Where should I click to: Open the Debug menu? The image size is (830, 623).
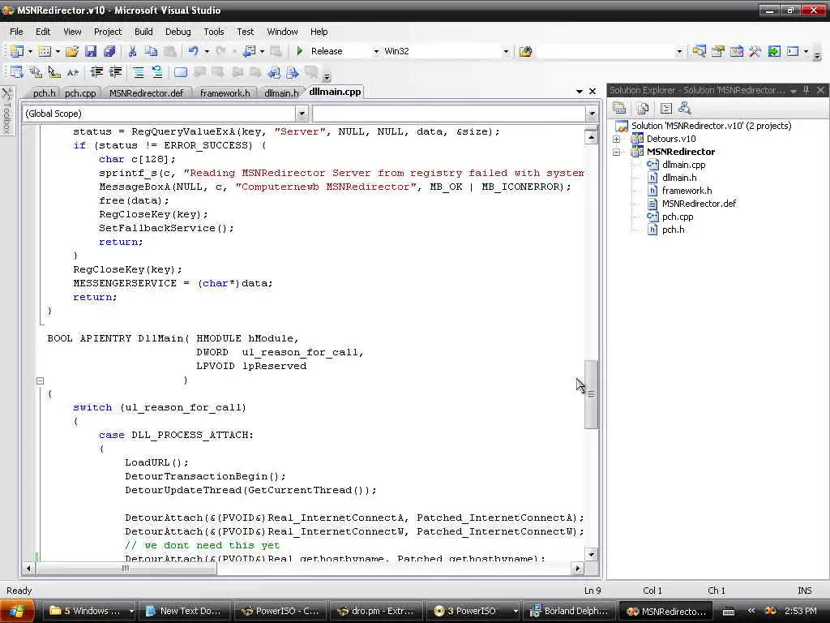pos(178,32)
